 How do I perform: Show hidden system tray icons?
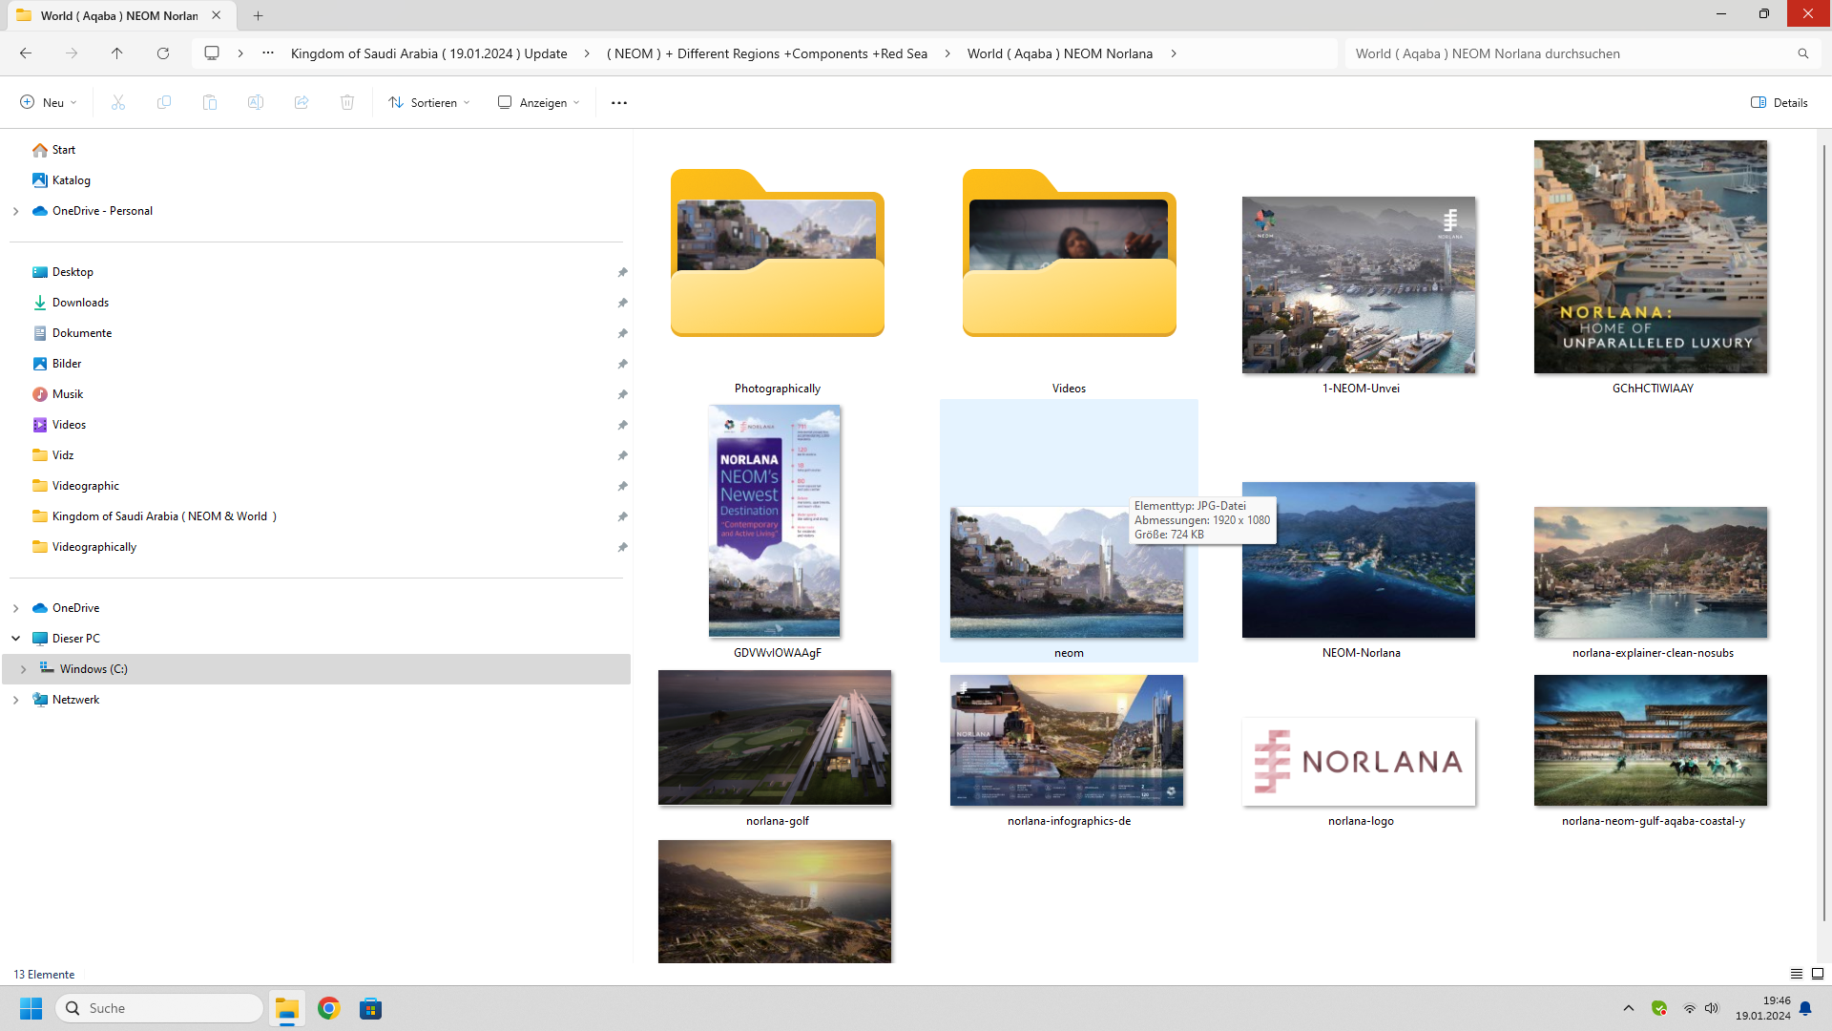click(1629, 1008)
